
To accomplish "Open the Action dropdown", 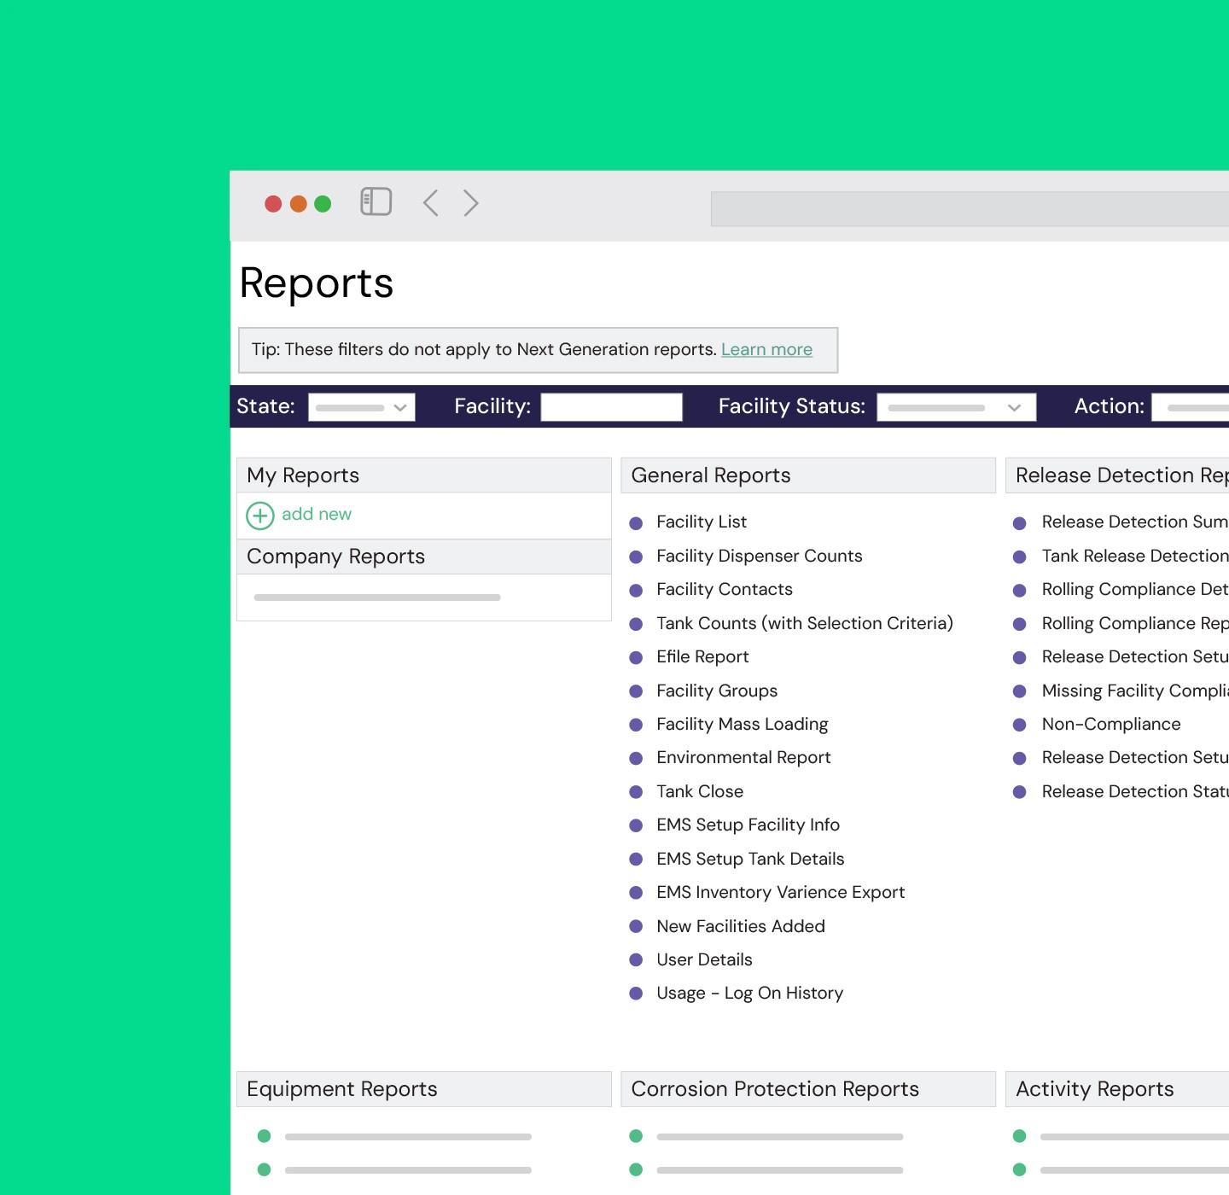I will pos(1190,407).
